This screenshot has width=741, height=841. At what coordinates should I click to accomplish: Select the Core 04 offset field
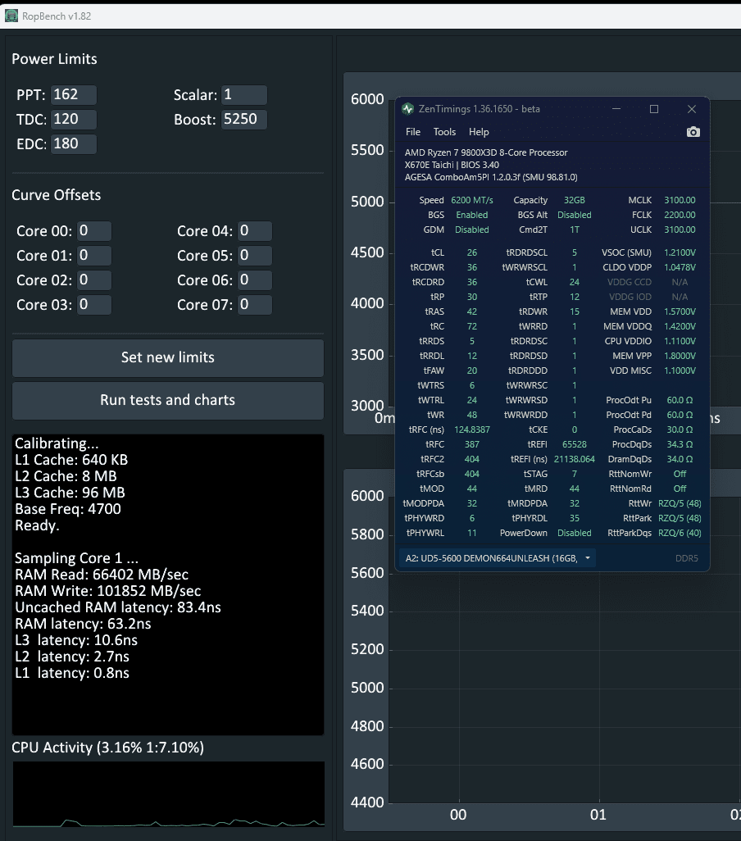255,231
